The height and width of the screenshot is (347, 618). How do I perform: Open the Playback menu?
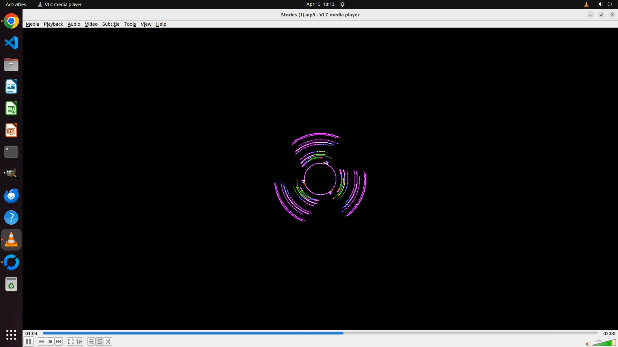point(53,24)
